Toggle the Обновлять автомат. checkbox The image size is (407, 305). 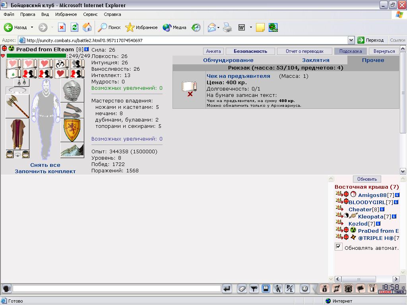coord(339,247)
